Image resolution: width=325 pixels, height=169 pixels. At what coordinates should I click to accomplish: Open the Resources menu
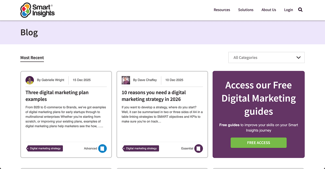[x=222, y=10]
